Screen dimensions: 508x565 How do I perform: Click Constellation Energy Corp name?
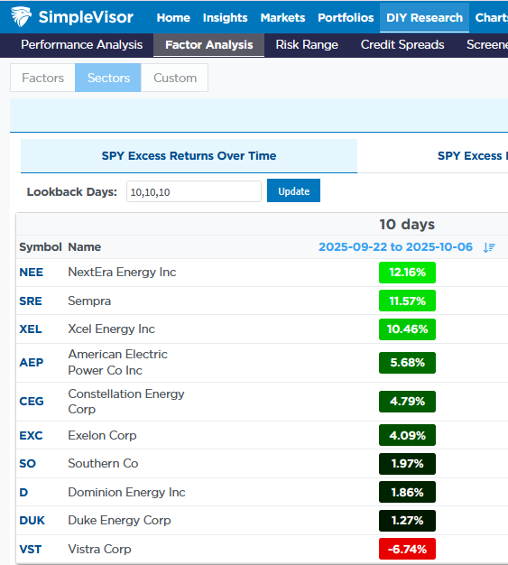pos(126,402)
